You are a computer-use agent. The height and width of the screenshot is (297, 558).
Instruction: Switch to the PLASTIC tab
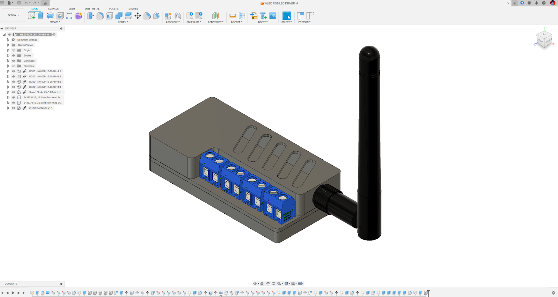[114, 9]
